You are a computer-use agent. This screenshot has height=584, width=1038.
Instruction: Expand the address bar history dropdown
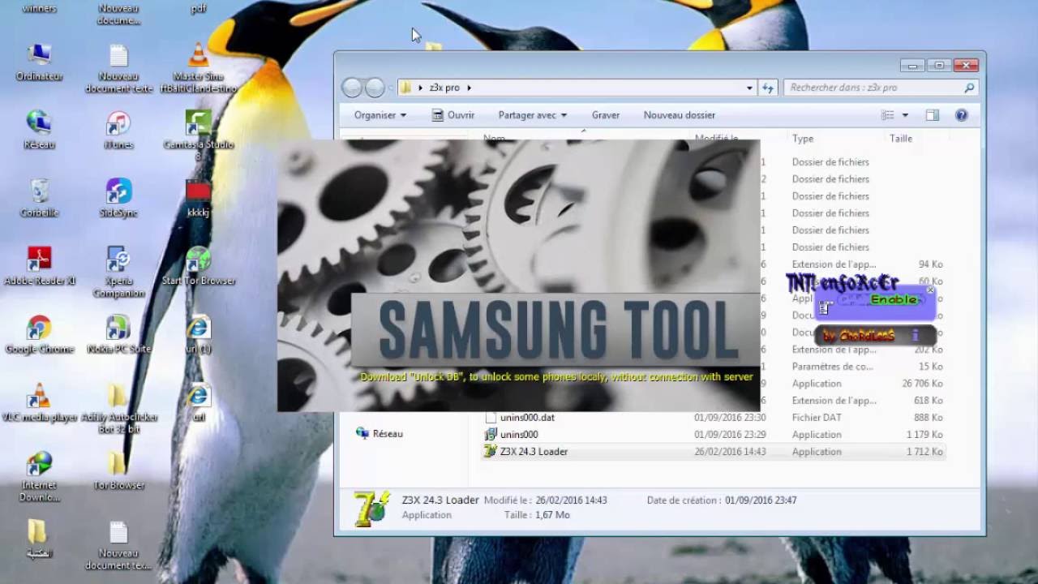pos(749,88)
